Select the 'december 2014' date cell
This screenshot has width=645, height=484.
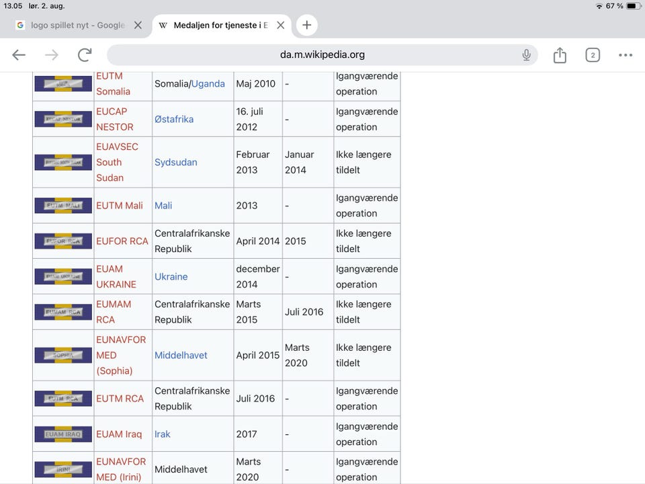click(x=257, y=276)
